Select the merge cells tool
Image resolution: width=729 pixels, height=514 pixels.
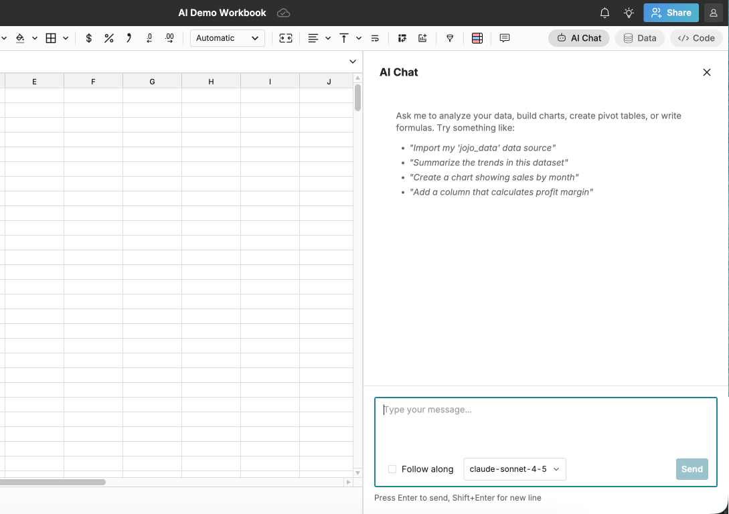coord(286,38)
